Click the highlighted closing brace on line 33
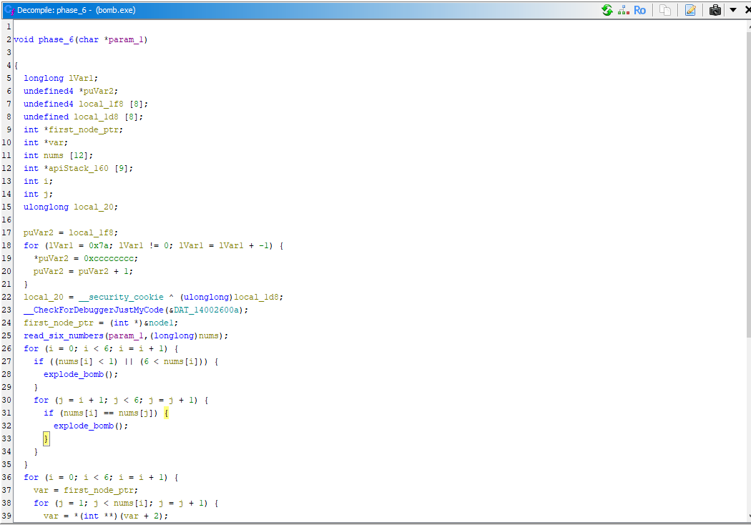Screen dimensions: 751x525 (x=46, y=438)
